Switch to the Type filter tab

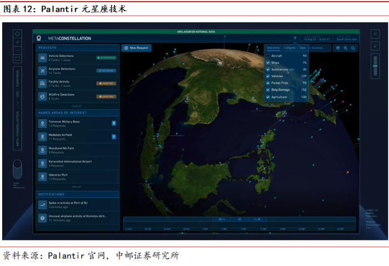pos(302,48)
